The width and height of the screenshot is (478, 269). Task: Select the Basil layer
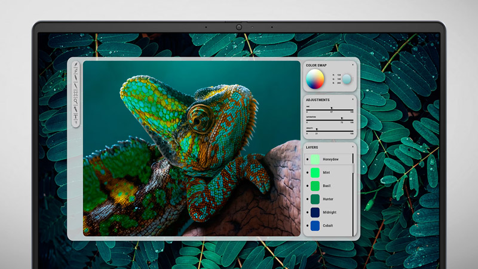click(329, 186)
